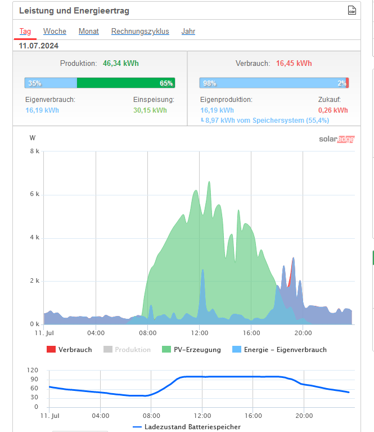Click the green PV-Erzeugung color swatch

pyautogui.click(x=166, y=349)
